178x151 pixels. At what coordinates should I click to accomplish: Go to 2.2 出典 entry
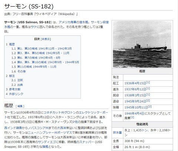pos(20,85)
